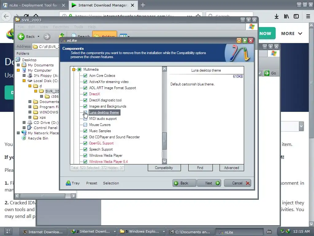
Task: Click the component list scrollbar thumb
Action: pyautogui.click(x=164, y=141)
